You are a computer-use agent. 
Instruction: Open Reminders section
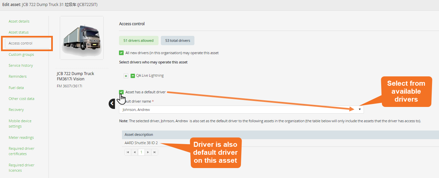point(18,76)
